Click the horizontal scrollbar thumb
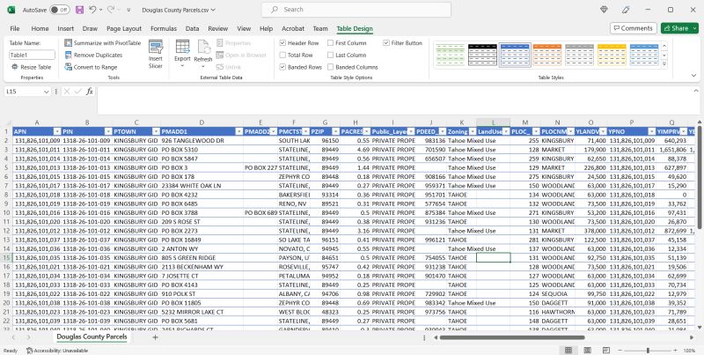 (512, 337)
